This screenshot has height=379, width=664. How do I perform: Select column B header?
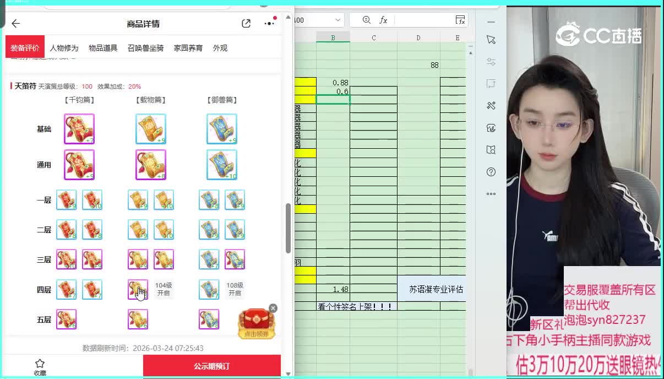pyautogui.click(x=333, y=37)
